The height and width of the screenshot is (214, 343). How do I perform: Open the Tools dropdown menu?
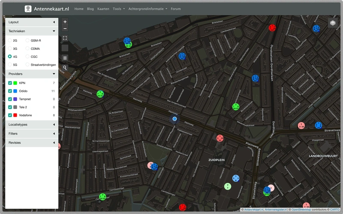(x=119, y=9)
